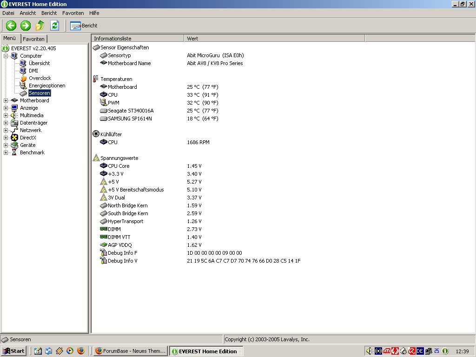The width and height of the screenshot is (476, 357).
Task: Launch Firefox from the quick launch bar
Action: (81, 350)
